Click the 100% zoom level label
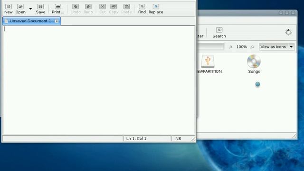The height and width of the screenshot is (171, 304). click(x=242, y=47)
